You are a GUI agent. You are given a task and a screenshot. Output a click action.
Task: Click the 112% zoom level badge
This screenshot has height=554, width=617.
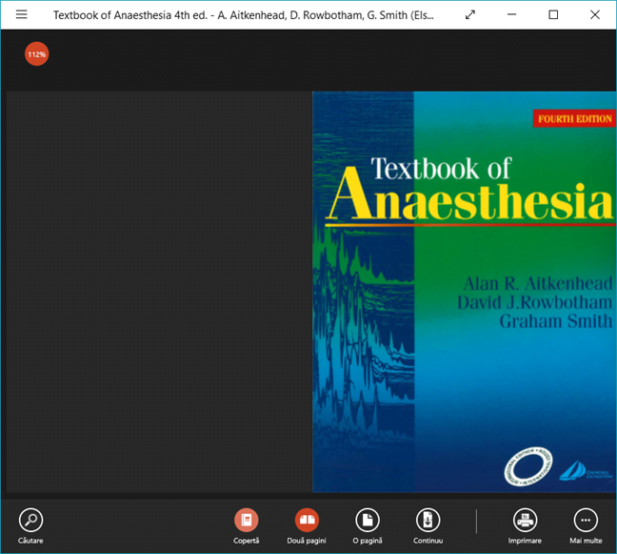point(36,54)
